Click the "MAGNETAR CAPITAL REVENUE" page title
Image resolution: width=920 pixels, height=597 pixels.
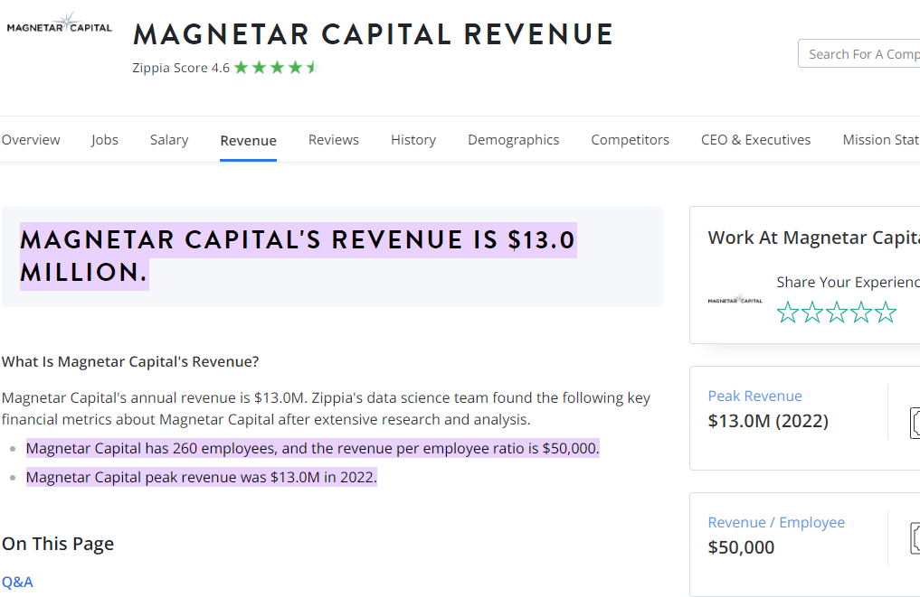tap(374, 34)
